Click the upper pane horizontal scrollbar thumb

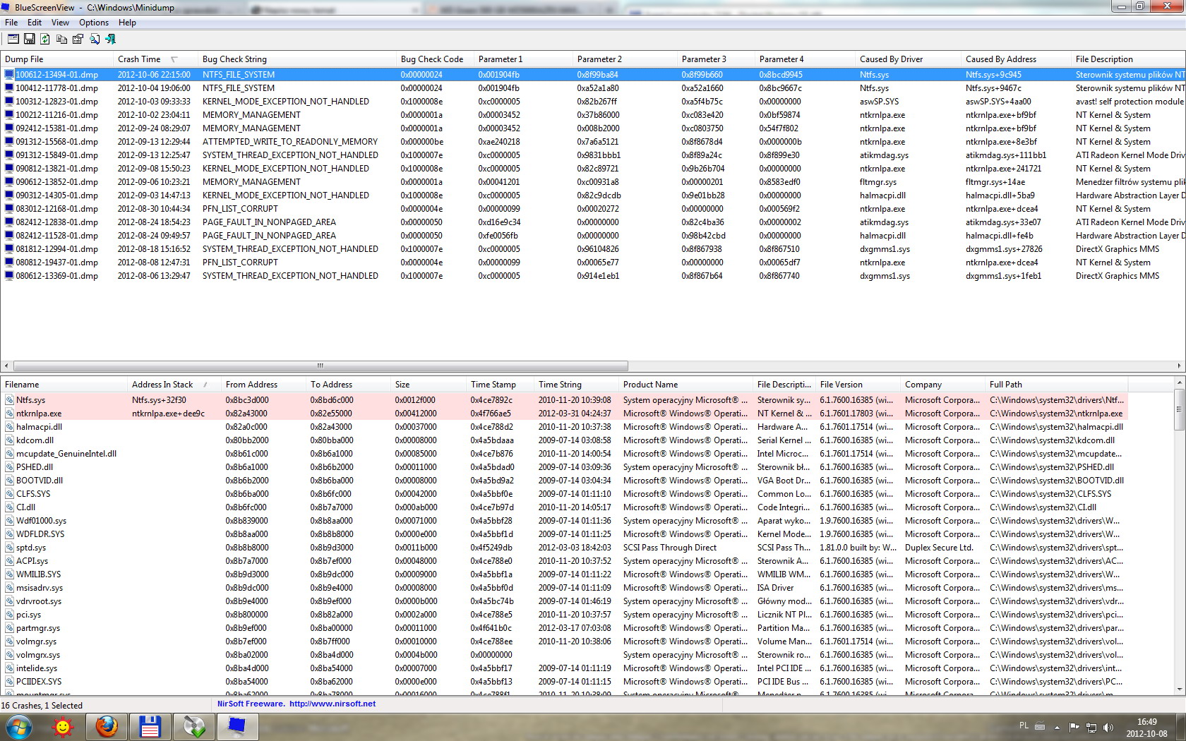click(x=321, y=366)
